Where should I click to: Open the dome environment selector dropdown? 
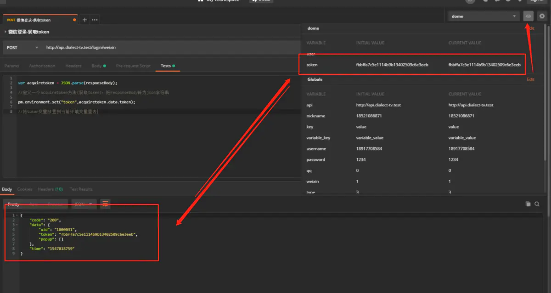[x=484, y=16]
